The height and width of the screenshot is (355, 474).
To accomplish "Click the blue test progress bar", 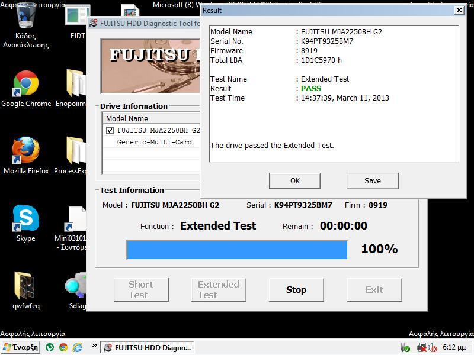I will click(237, 250).
